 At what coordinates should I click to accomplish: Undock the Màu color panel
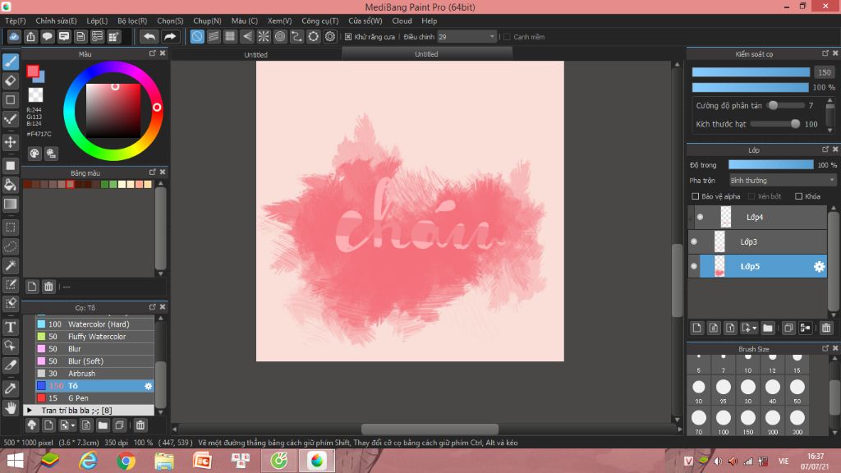click(152, 53)
